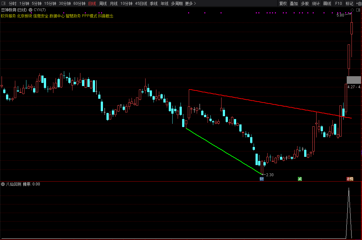The height and width of the screenshot is (240, 362).
Task: Click the red descending trend line
Action: [270, 104]
